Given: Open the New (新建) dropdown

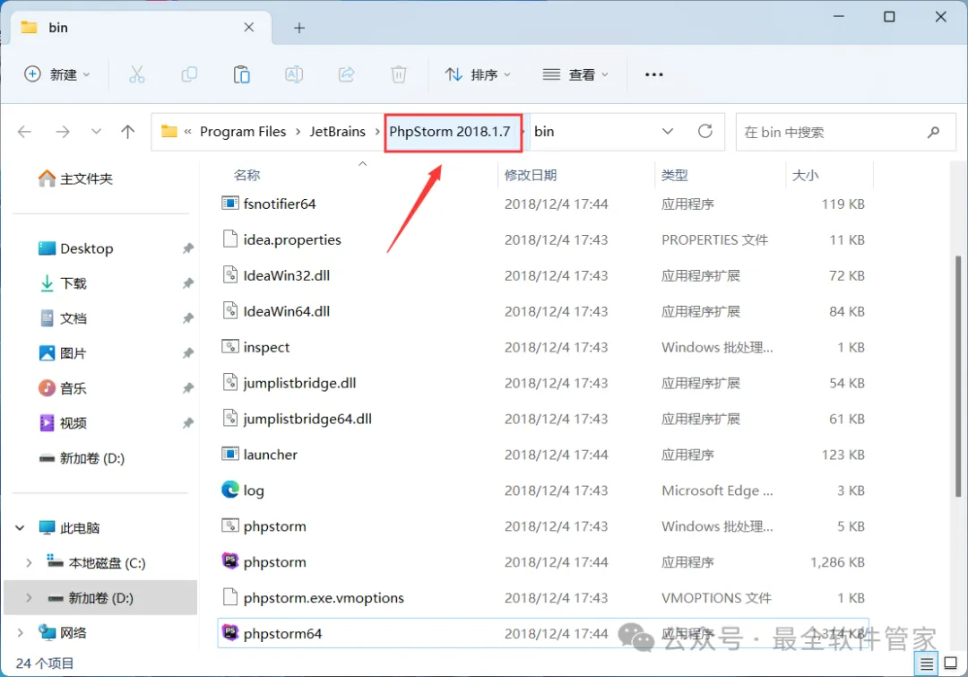Looking at the screenshot, I should click(57, 74).
